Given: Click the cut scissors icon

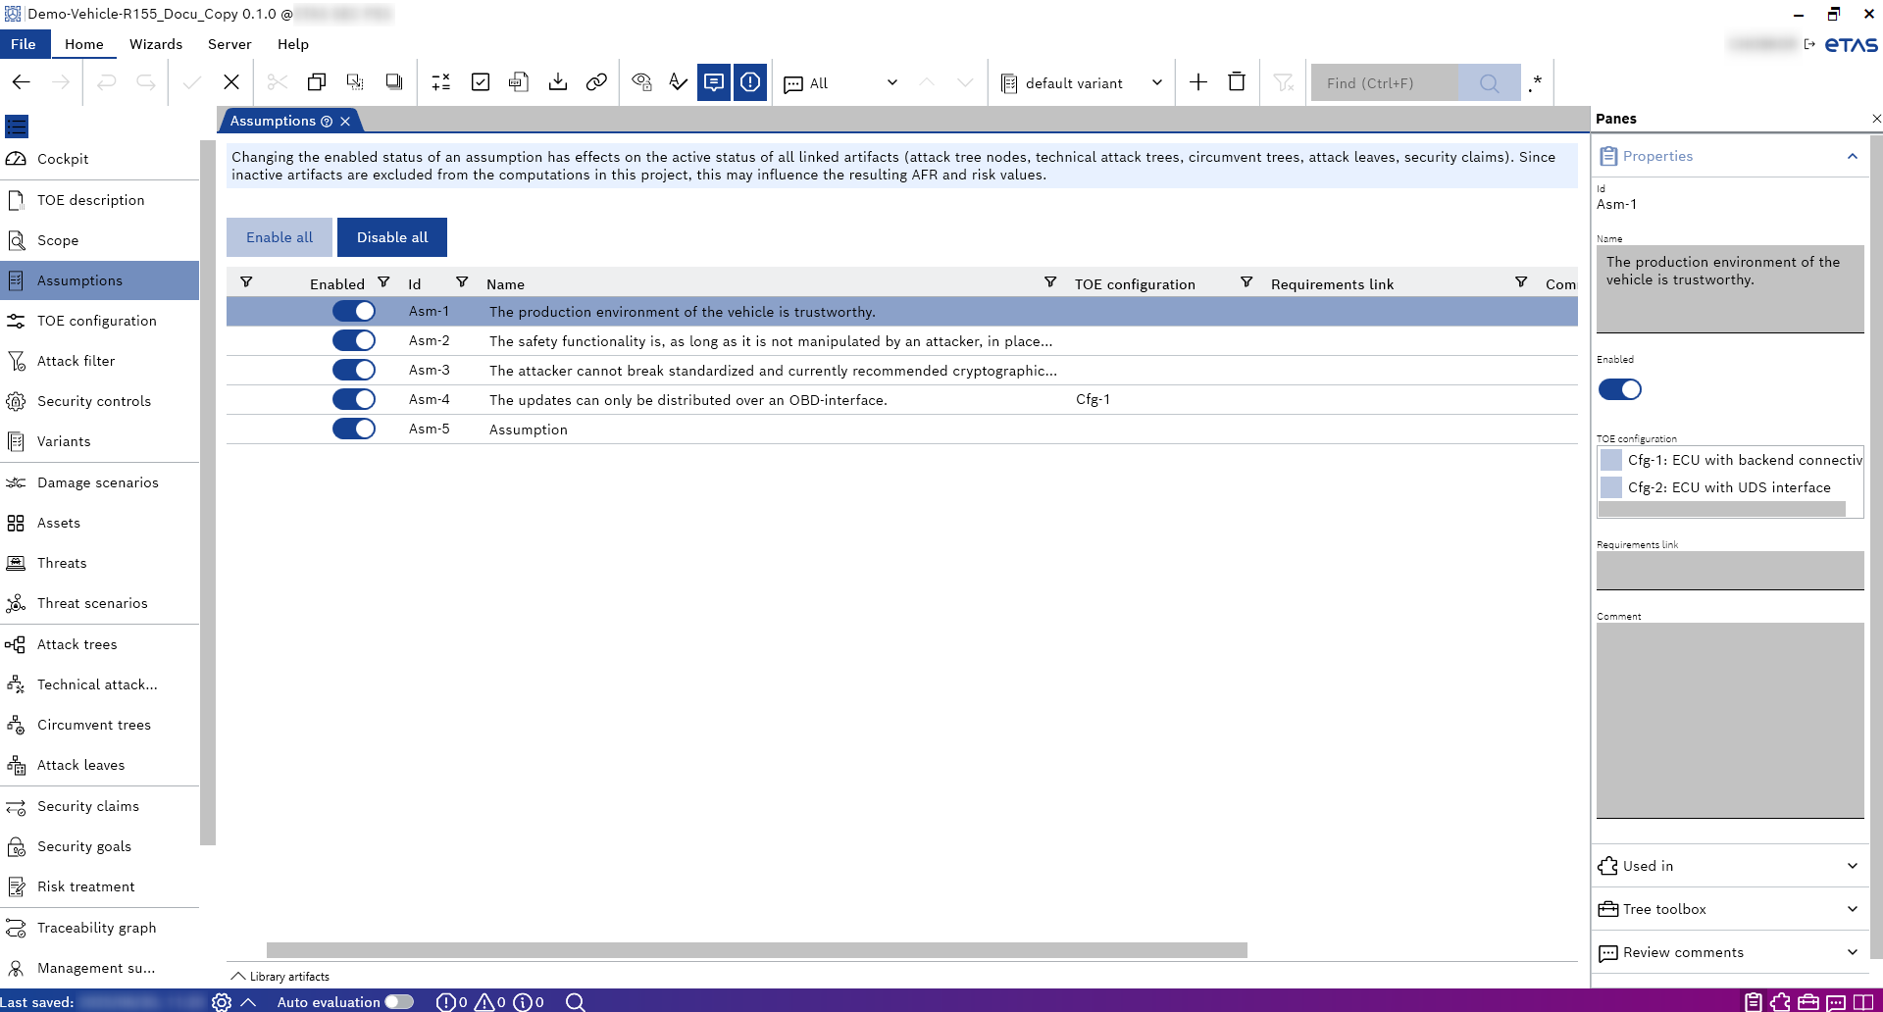Looking at the screenshot, I should pyautogui.click(x=278, y=82).
